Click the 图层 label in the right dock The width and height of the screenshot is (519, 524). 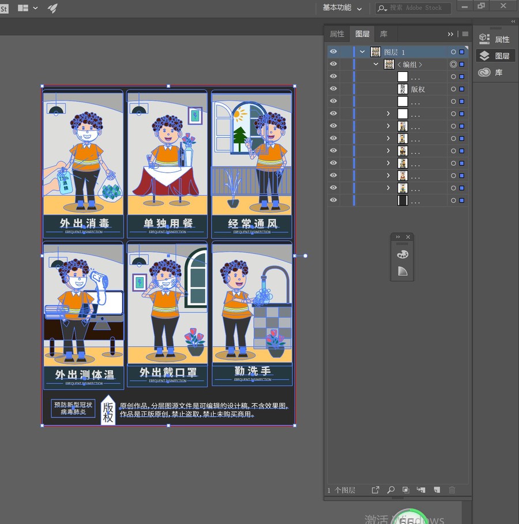tap(502, 56)
